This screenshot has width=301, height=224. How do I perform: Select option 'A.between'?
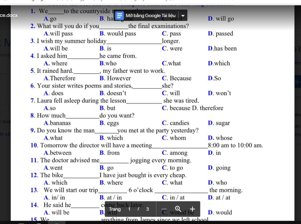pos(58,153)
